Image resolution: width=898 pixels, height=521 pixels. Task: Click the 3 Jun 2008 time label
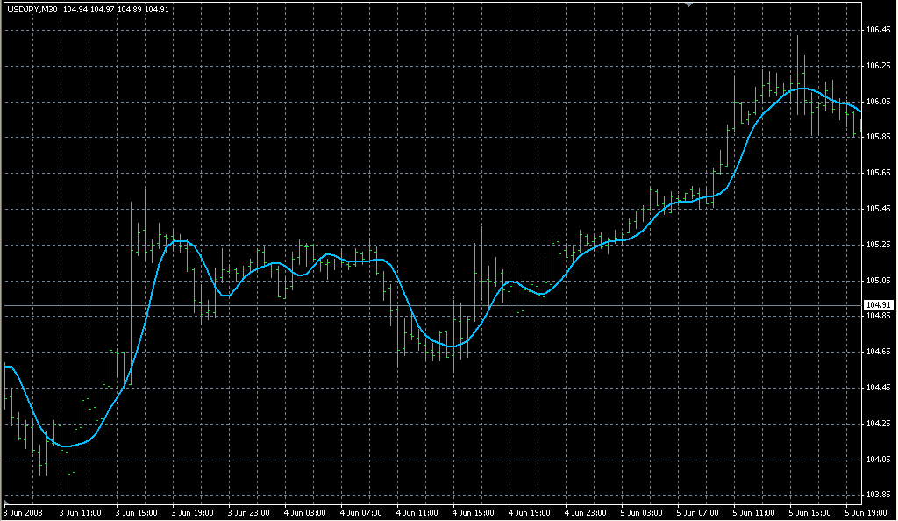click(23, 512)
